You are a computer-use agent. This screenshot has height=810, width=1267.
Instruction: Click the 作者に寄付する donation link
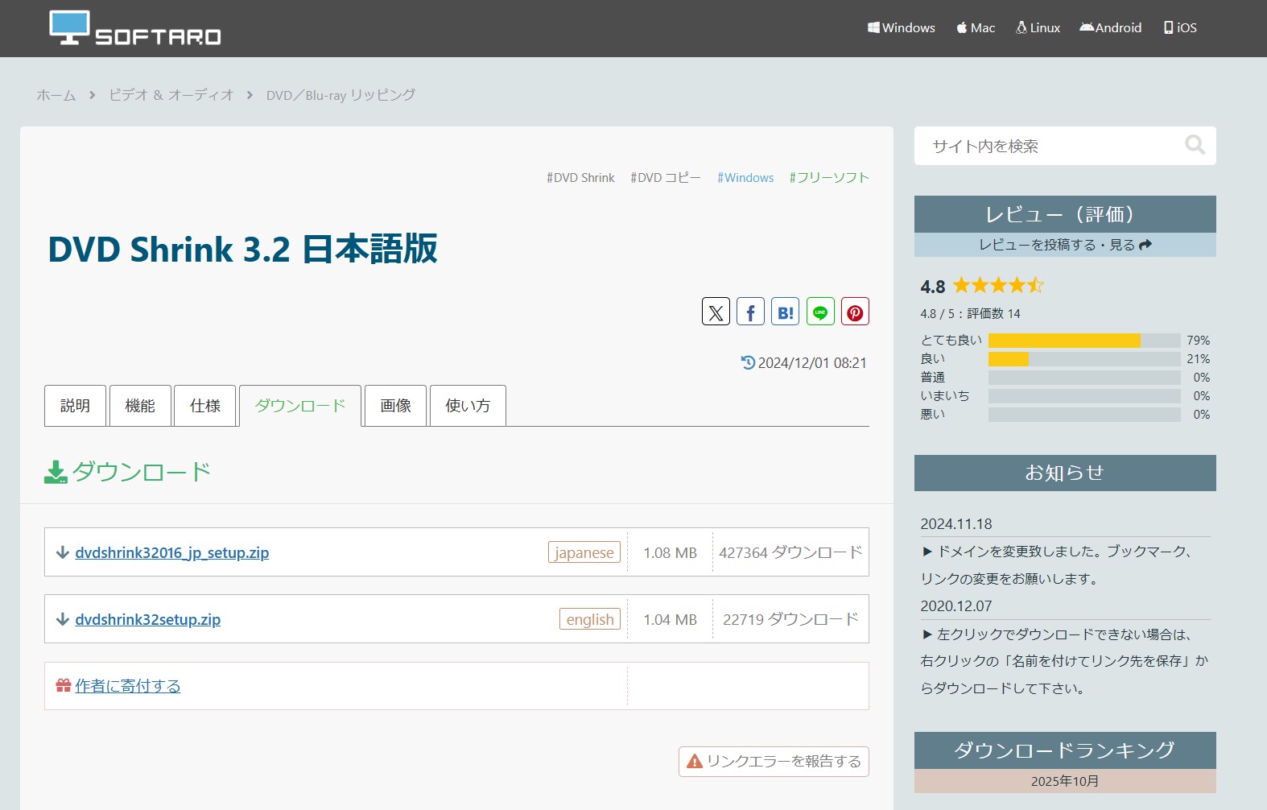coord(127,686)
